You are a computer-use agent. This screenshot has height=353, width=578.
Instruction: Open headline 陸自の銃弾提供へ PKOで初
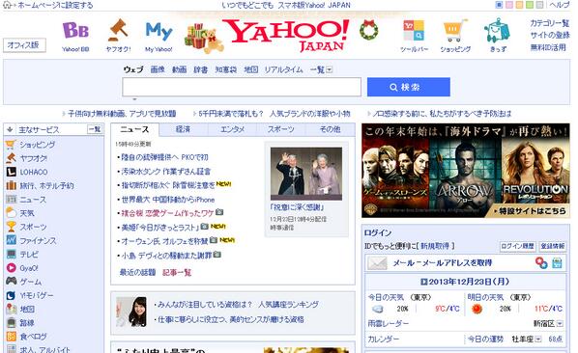(x=164, y=157)
